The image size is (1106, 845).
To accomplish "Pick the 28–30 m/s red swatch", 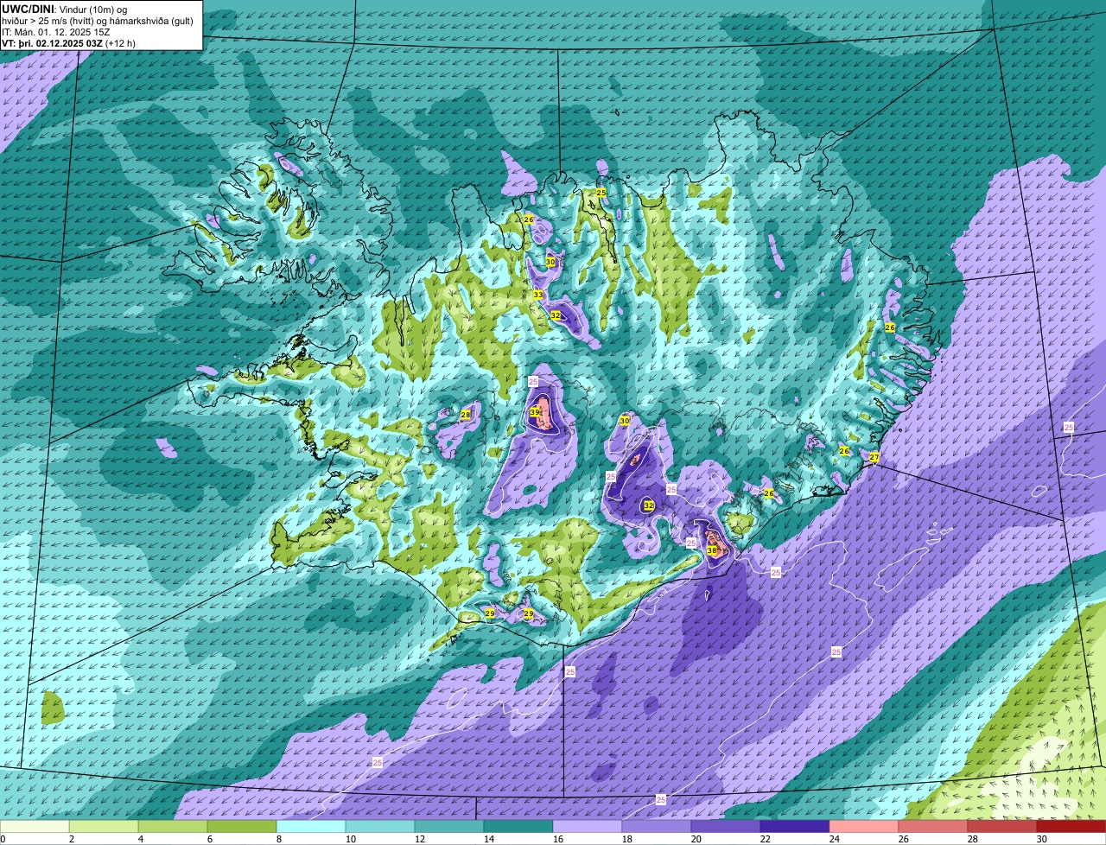I will [x=1002, y=827].
